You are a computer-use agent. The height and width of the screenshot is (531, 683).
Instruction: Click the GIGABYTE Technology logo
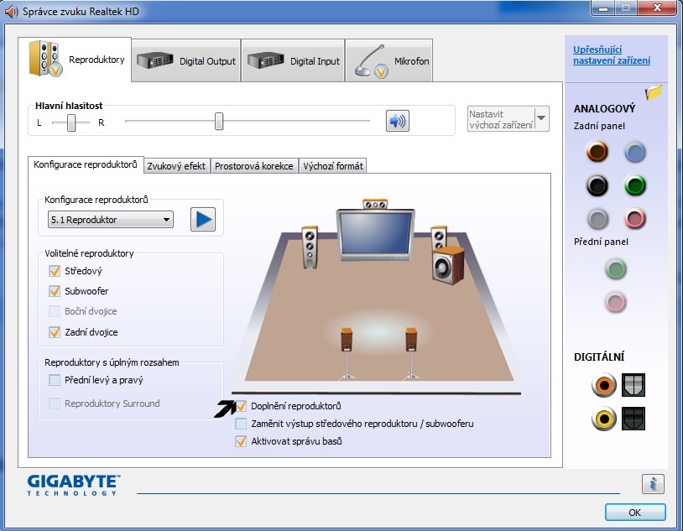coord(74,485)
